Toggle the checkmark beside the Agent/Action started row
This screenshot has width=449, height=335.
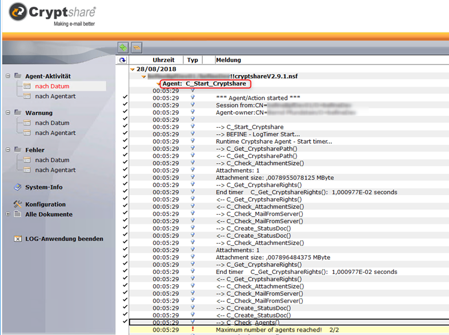click(x=125, y=98)
